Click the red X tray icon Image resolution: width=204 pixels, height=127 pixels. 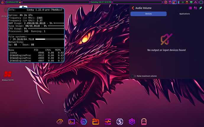click(166, 2)
